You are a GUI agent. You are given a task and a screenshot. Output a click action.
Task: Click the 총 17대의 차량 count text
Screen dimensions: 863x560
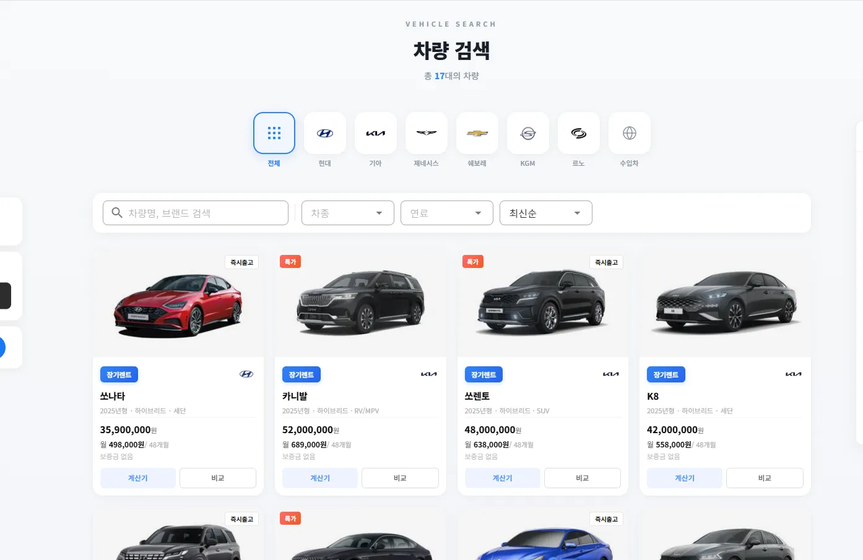(x=451, y=76)
